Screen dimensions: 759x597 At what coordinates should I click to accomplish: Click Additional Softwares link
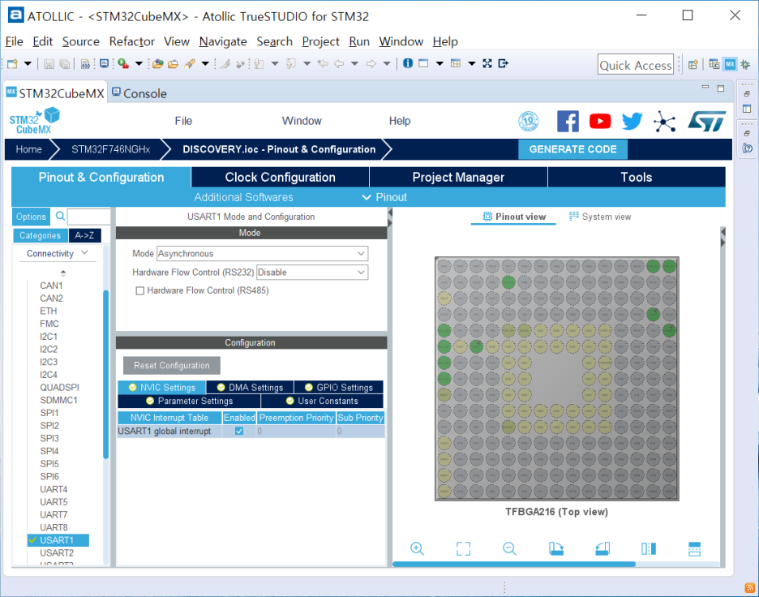(x=243, y=197)
